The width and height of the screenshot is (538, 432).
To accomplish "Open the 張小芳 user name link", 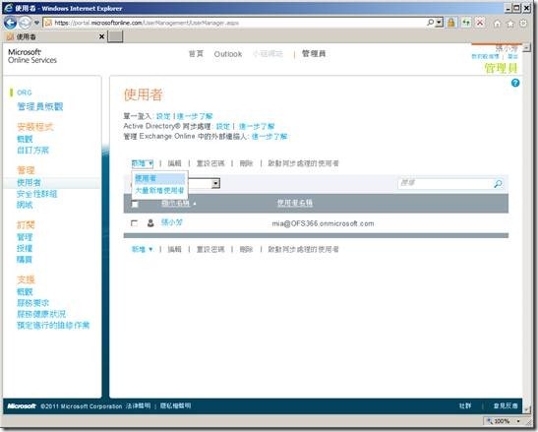I will click(x=172, y=222).
